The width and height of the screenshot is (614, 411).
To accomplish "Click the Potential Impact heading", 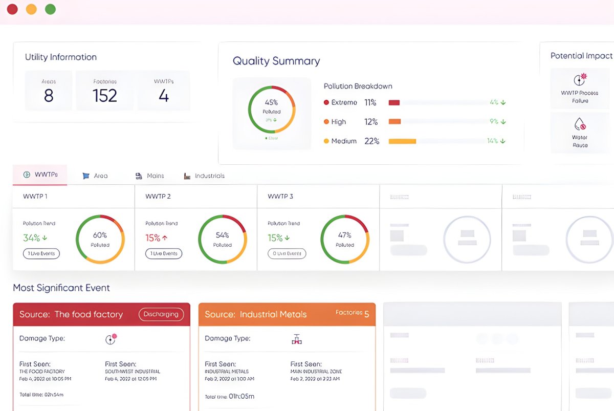I will [x=582, y=56].
